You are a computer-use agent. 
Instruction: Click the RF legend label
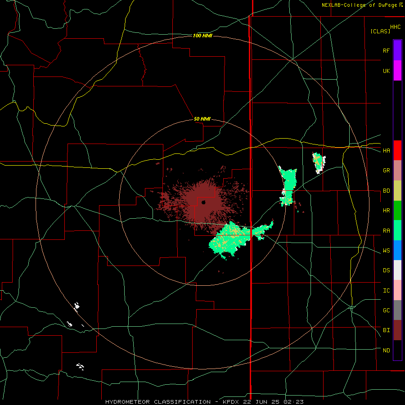[386, 50]
